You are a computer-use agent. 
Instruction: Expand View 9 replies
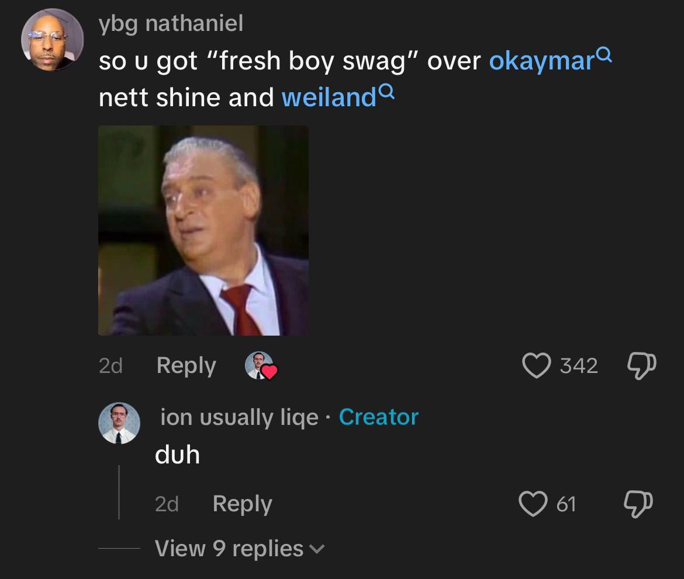(x=240, y=548)
